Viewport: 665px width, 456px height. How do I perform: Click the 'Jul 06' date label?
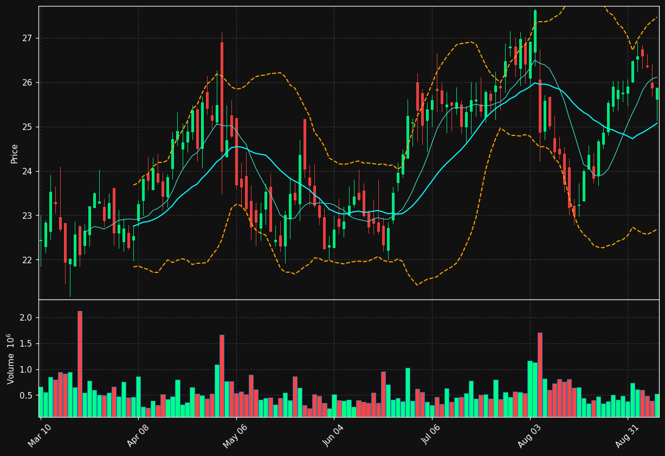click(431, 435)
